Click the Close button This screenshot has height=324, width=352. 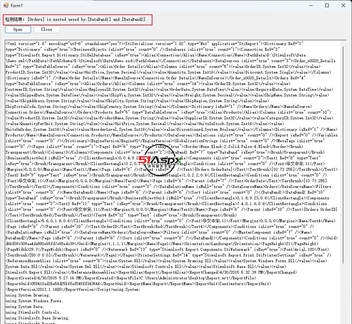click(x=47, y=29)
